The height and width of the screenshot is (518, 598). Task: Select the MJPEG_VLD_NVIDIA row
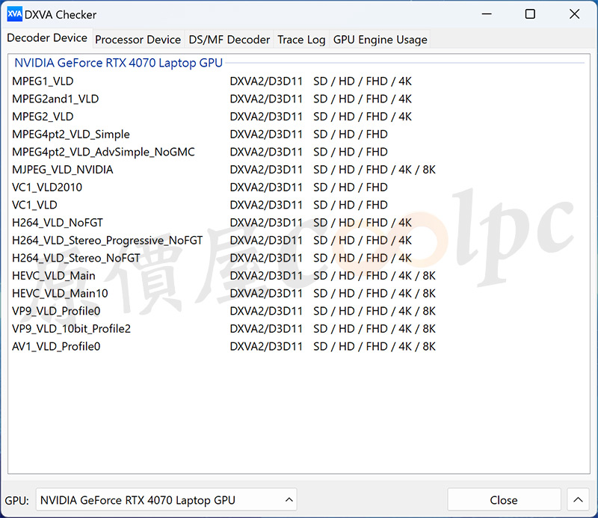click(224, 170)
